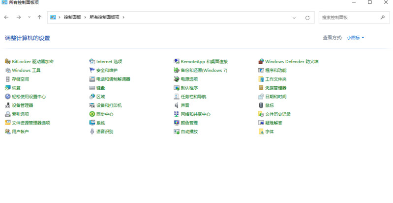The width and height of the screenshot is (393, 203).
Task: Open the 设备和打印机 icon
Action: point(92,105)
